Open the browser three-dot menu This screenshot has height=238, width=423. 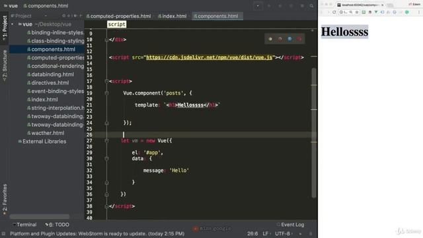419,12
